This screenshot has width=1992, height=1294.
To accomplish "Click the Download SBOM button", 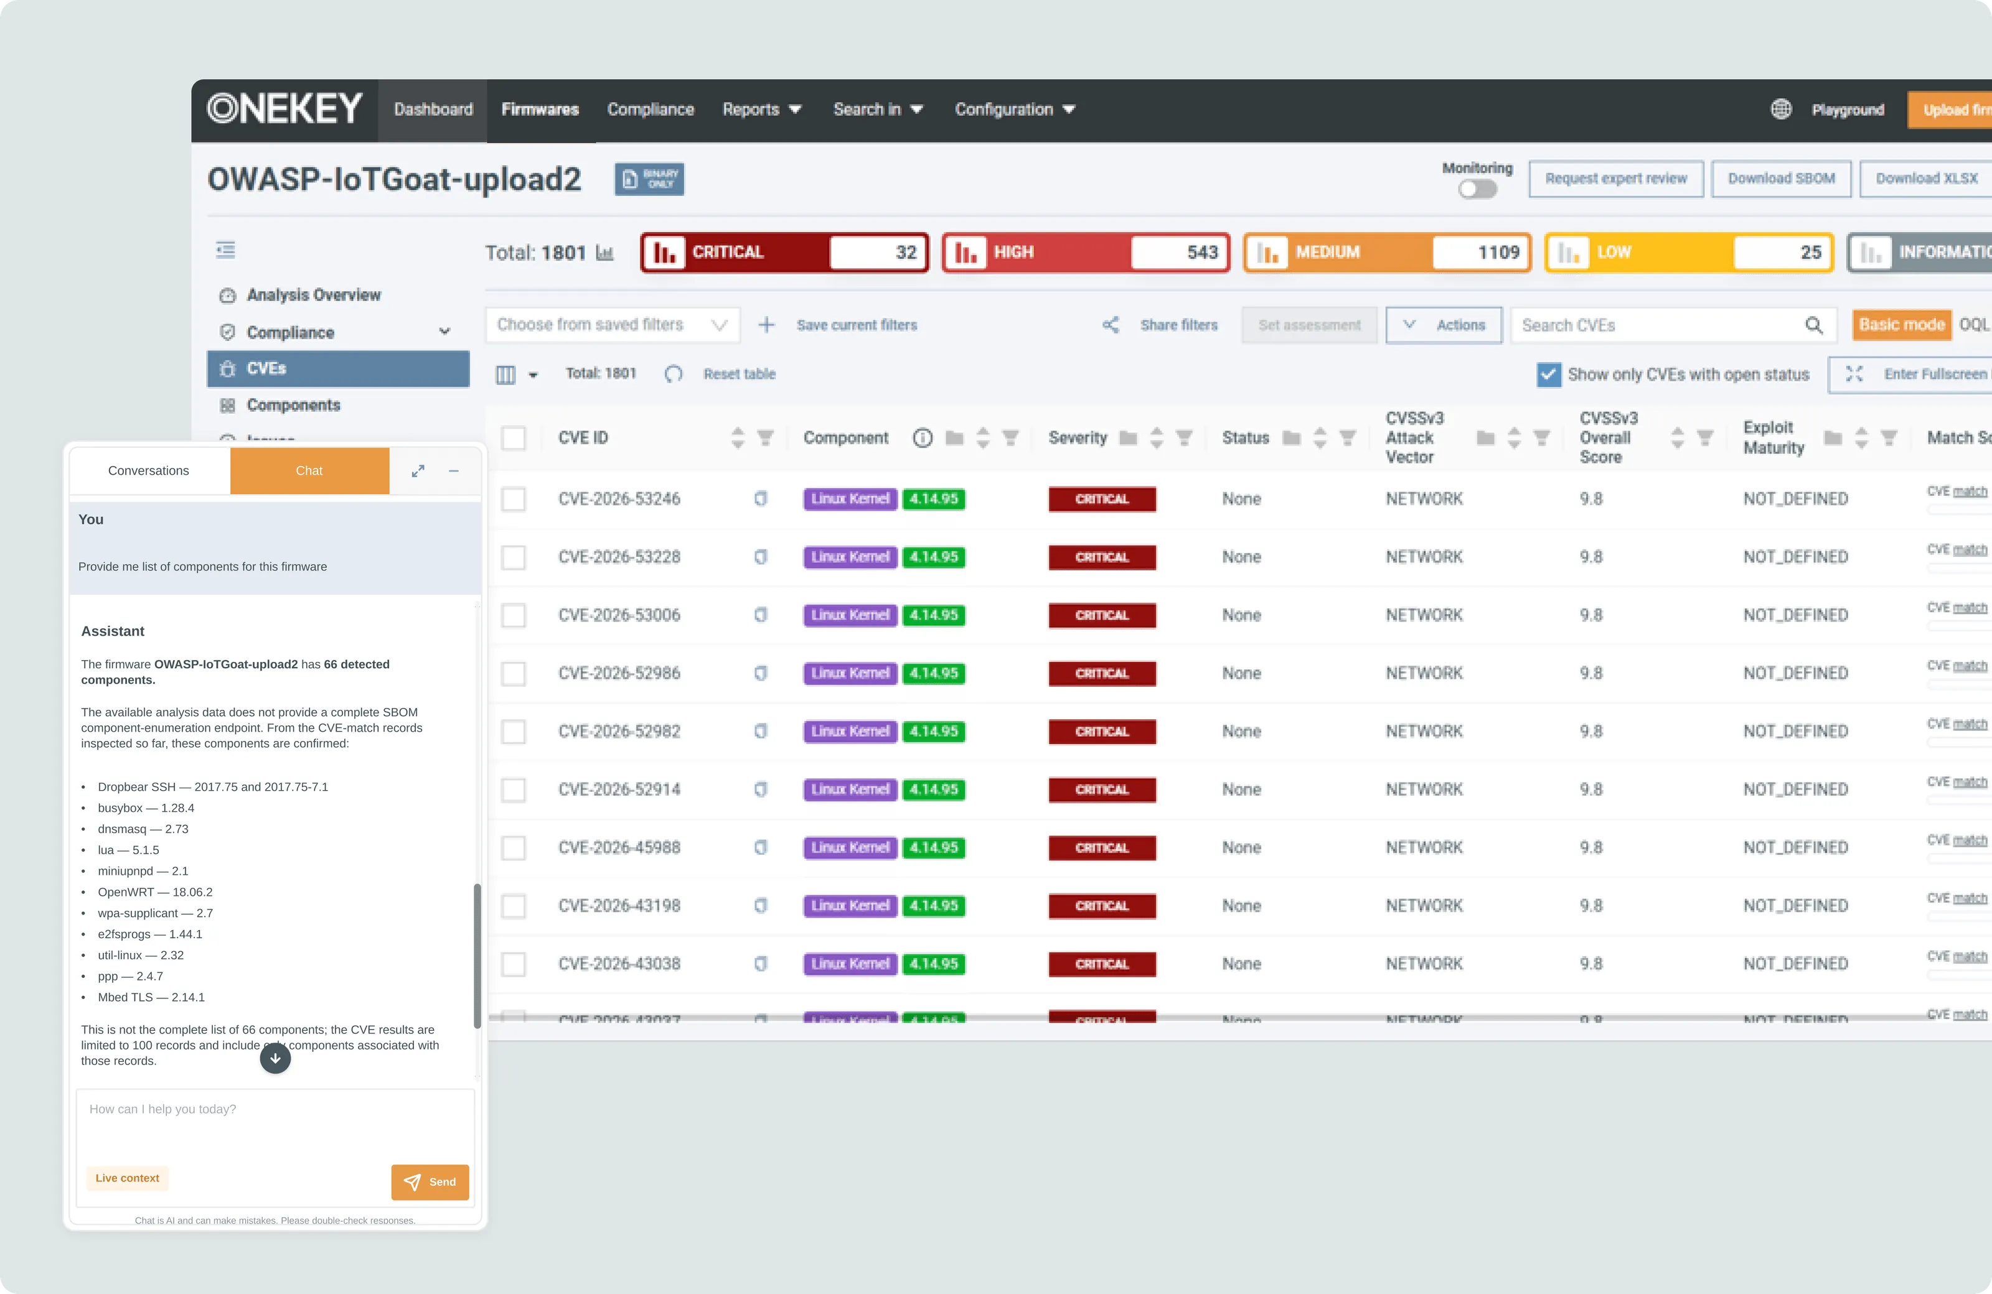I will [x=1781, y=179].
